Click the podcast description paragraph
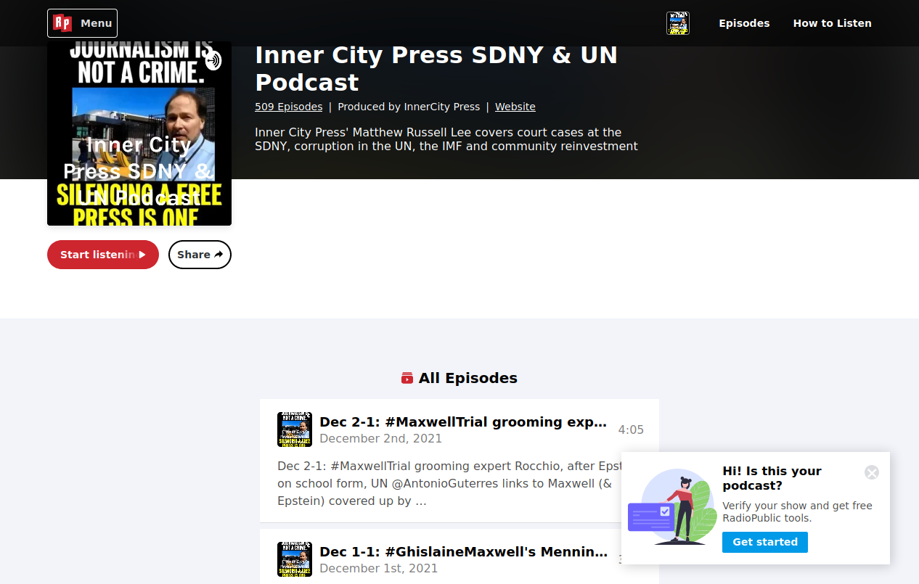The height and width of the screenshot is (584, 919). click(x=446, y=139)
